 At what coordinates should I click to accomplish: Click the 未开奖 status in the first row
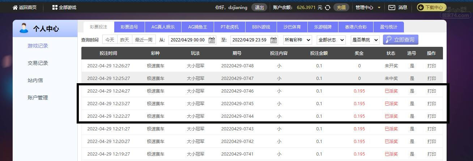391,66
